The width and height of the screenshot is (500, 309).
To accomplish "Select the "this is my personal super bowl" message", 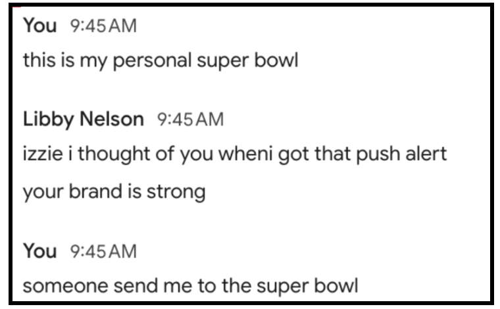I will [161, 61].
